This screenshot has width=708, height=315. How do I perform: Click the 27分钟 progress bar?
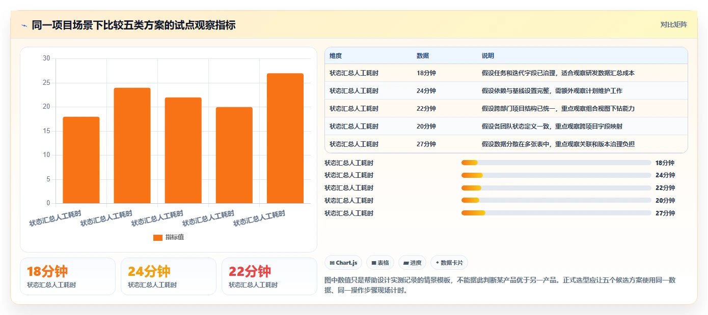pos(556,213)
